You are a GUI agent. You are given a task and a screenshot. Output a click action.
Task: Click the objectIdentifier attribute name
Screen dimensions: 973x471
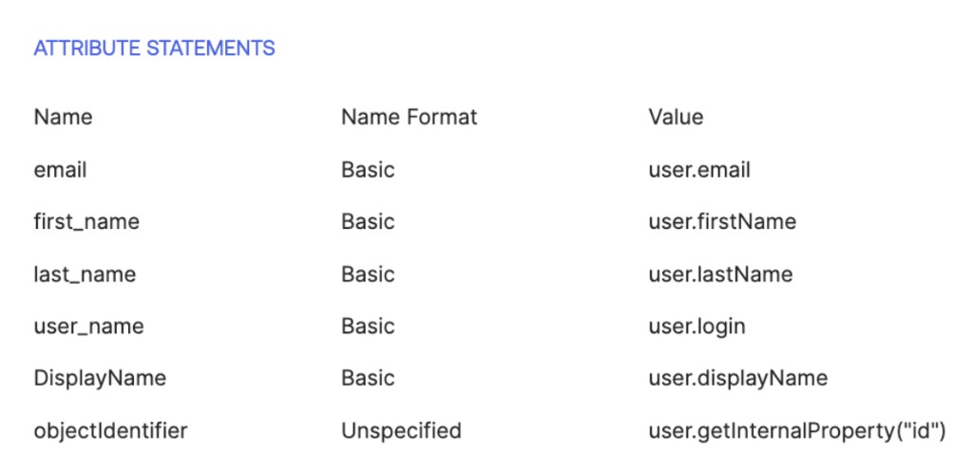(x=110, y=431)
